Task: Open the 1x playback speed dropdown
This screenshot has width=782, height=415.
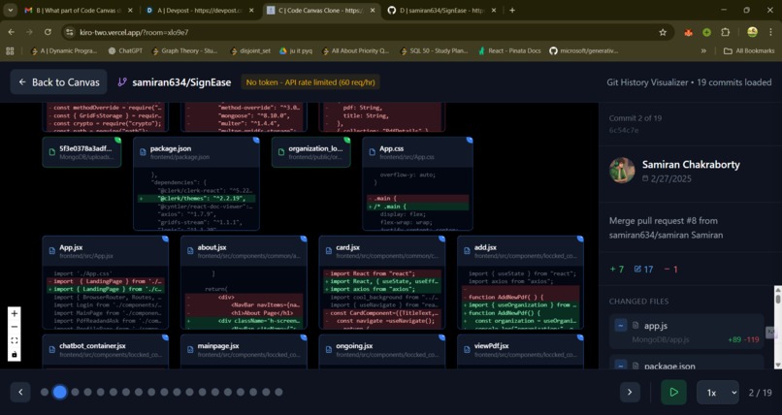Action: pyautogui.click(x=718, y=393)
